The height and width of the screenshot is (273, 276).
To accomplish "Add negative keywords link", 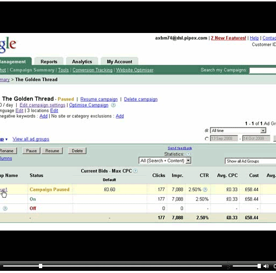I will pyautogui.click(x=43, y=116).
